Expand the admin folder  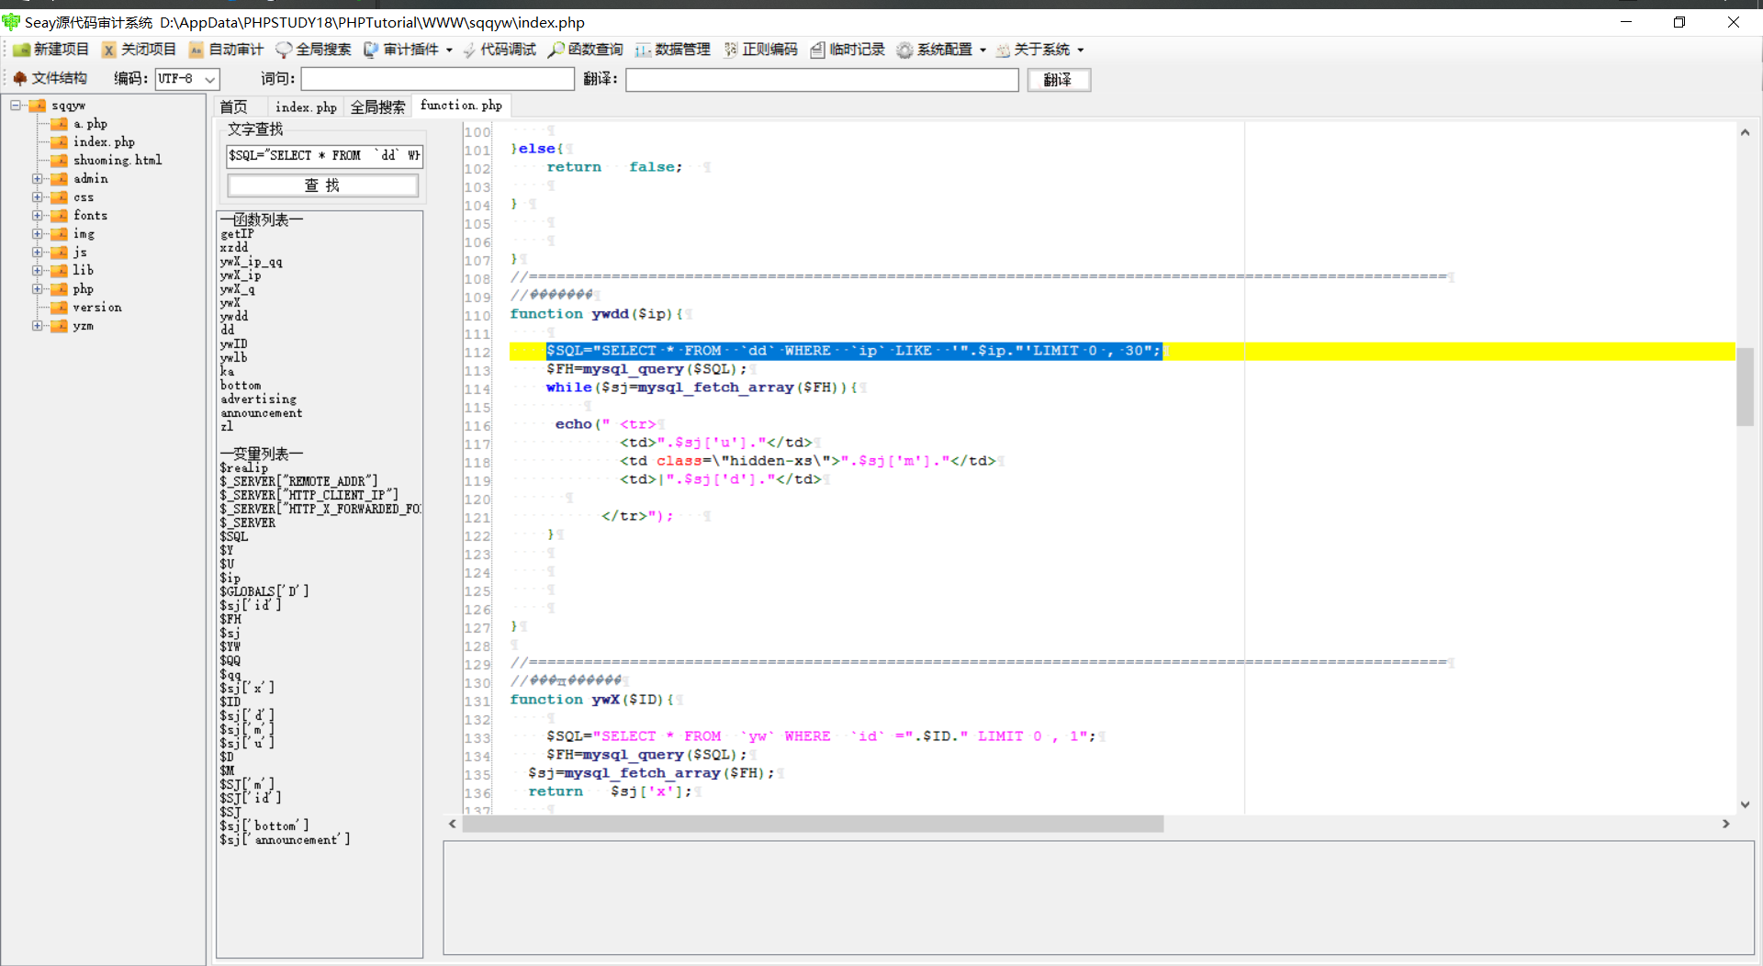coord(38,179)
